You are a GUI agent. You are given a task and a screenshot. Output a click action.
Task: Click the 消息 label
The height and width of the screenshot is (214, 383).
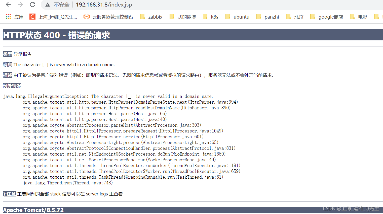pos(8,64)
